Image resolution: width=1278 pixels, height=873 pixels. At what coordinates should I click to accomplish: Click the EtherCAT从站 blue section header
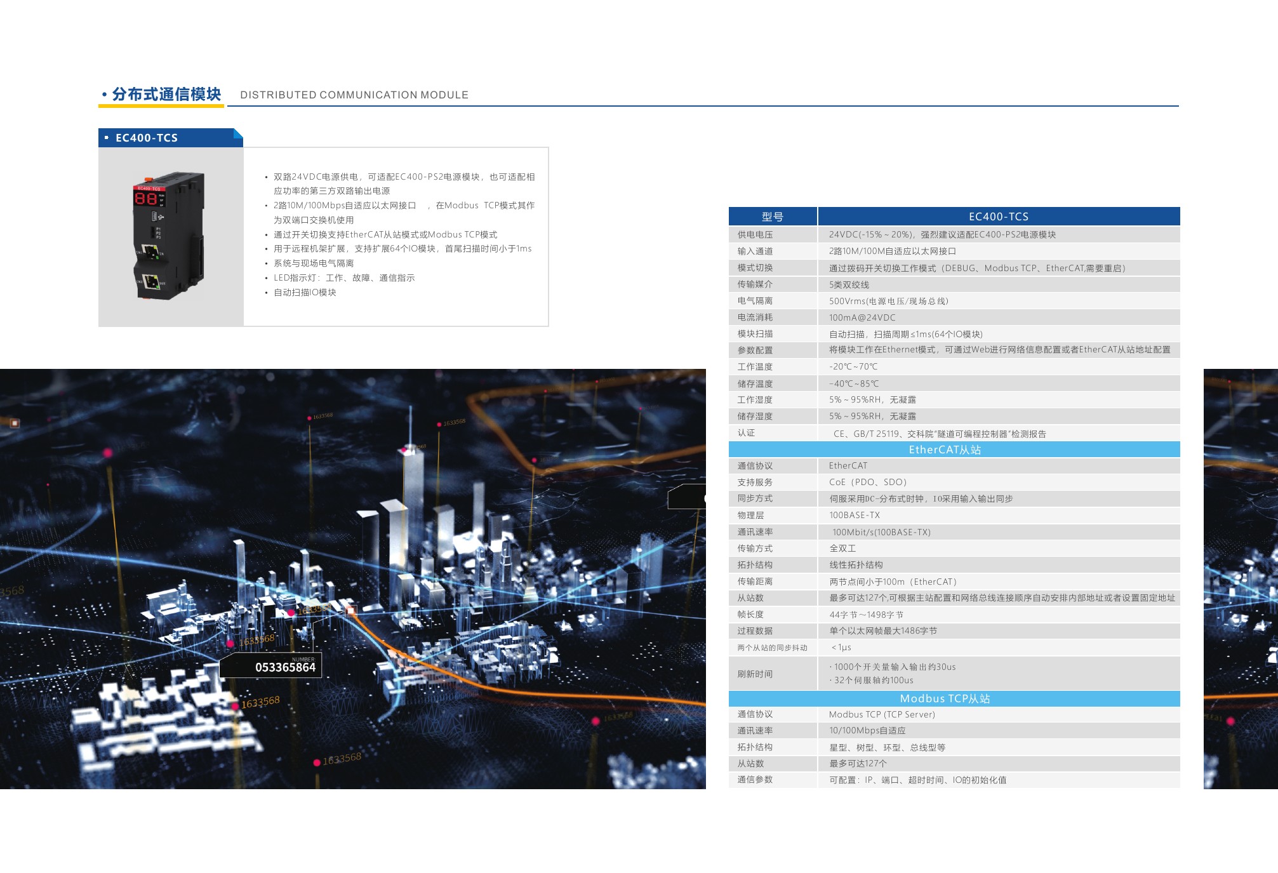tap(945, 450)
